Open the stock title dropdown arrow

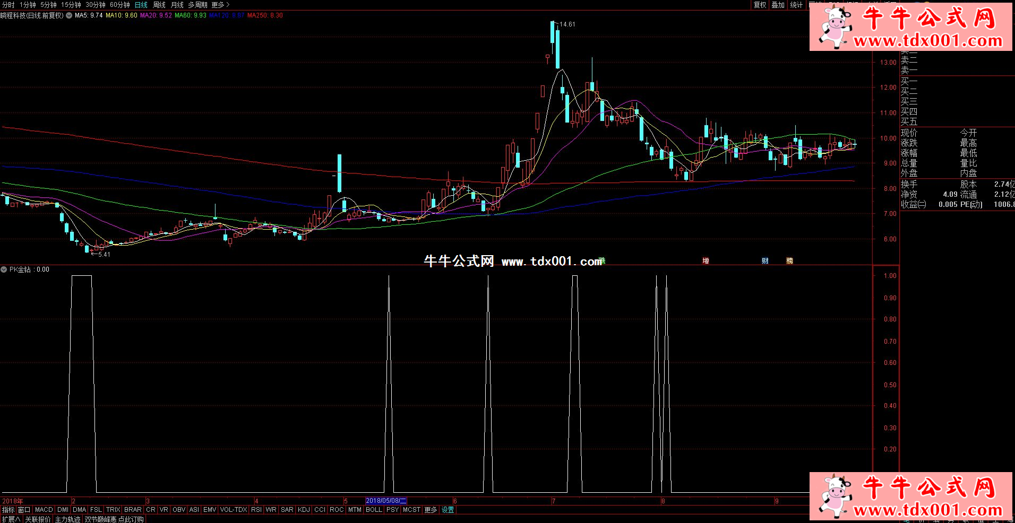tap(69, 15)
